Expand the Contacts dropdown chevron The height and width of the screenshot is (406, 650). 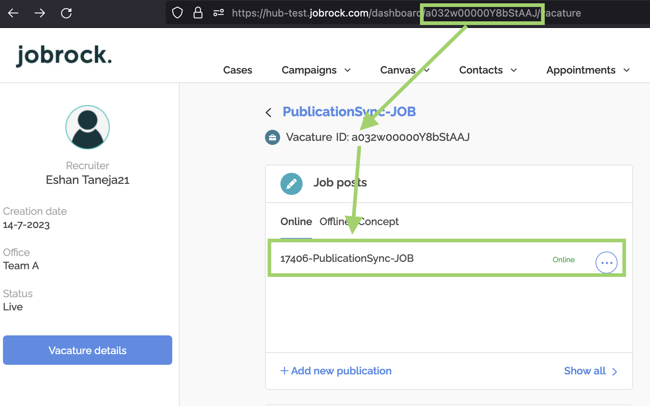click(514, 70)
